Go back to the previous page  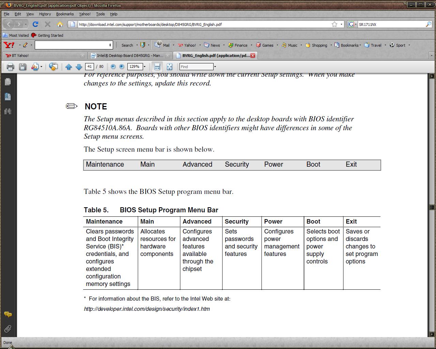pos(9,24)
